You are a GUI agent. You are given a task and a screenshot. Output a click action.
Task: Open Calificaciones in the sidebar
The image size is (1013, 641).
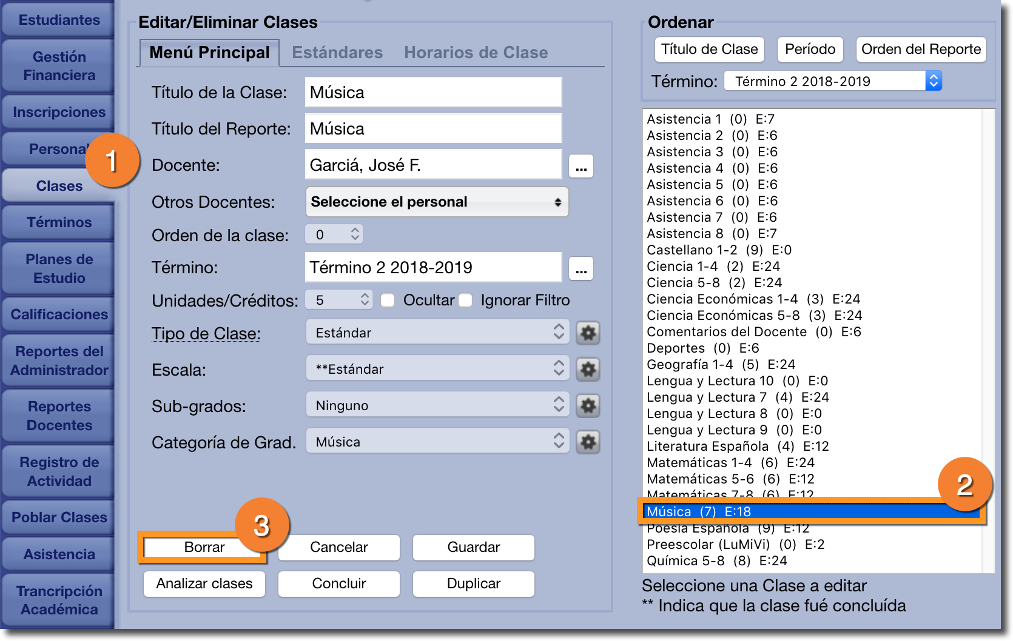click(59, 314)
